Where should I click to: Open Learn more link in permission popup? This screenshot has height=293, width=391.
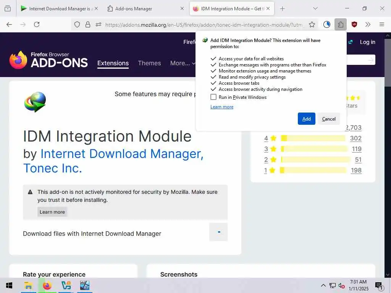pos(222,107)
